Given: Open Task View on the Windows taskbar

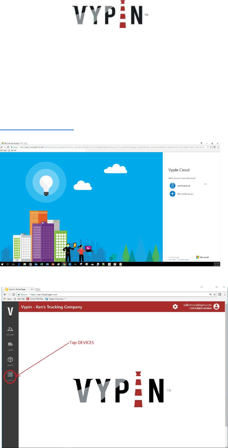Looking at the screenshot, I should [x=13, y=264].
